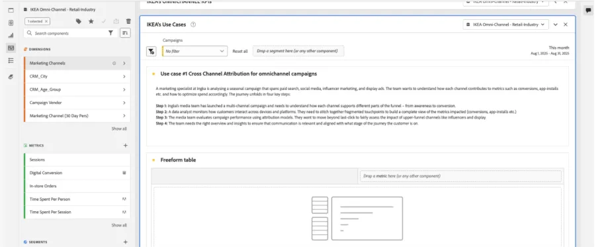Click the icon beside Time Spent Per Session
This screenshot has height=247, width=596.
click(x=124, y=212)
